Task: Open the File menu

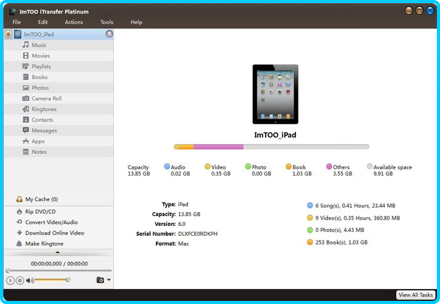Action: click(x=17, y=22)
